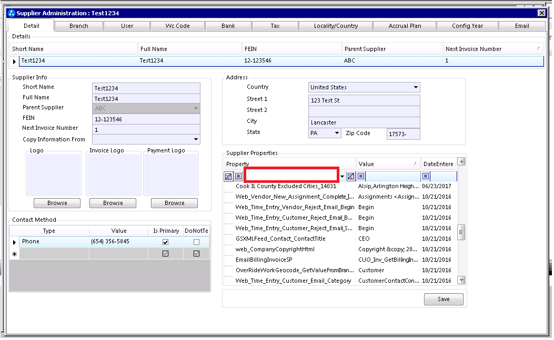554x340 pixels.
Task: Open the Property column filter operator icon
Action: pos(238,176)
